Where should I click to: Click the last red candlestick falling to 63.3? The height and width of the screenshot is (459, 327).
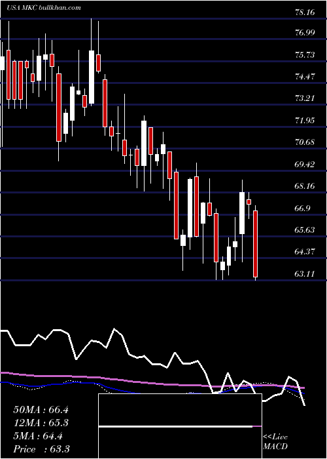click(x=256, y=243)
